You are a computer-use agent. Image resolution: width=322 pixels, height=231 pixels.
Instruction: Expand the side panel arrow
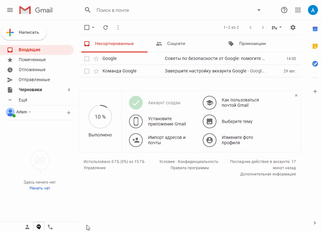(x=315, y=223)
